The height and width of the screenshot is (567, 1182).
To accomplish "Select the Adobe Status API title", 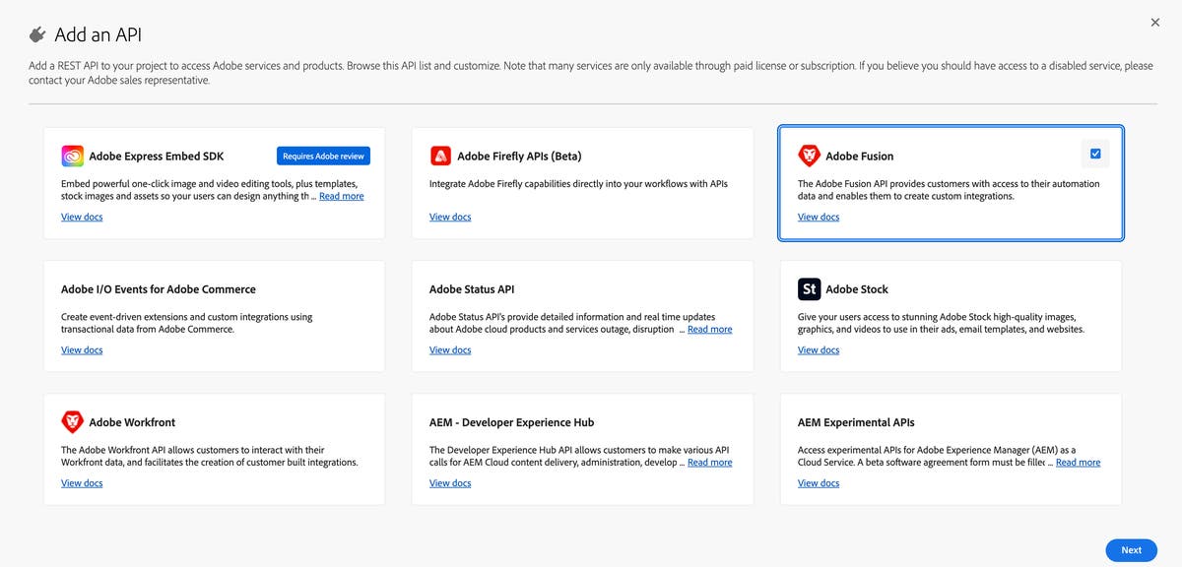I will 472,289.
